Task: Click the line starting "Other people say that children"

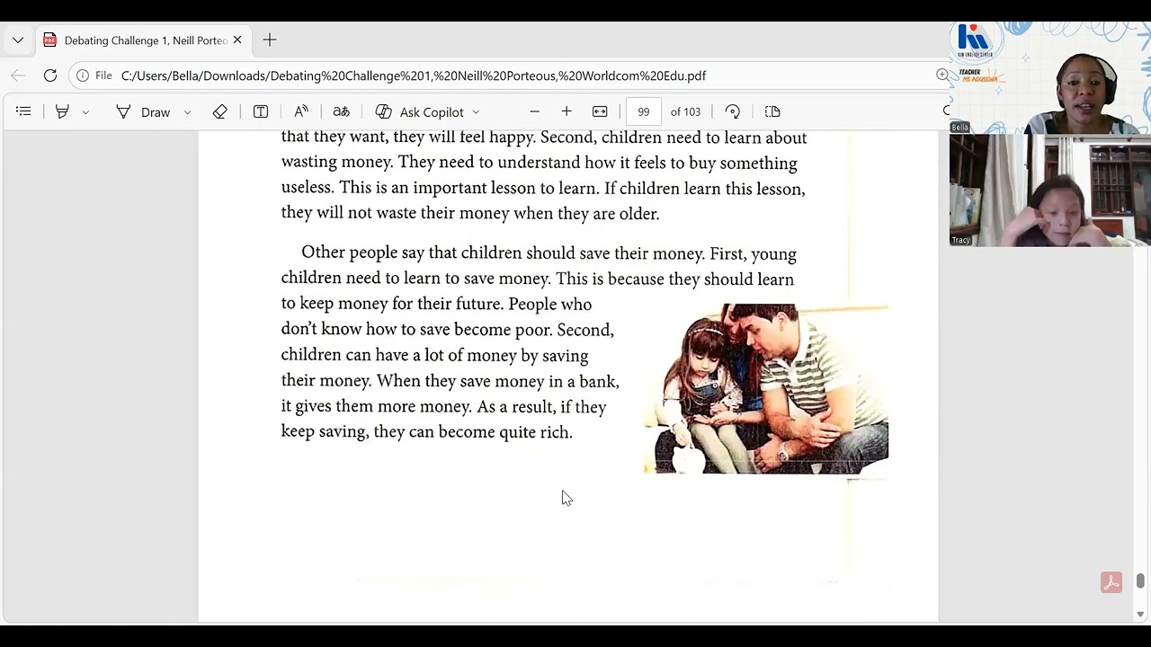Action: (549, 253)
